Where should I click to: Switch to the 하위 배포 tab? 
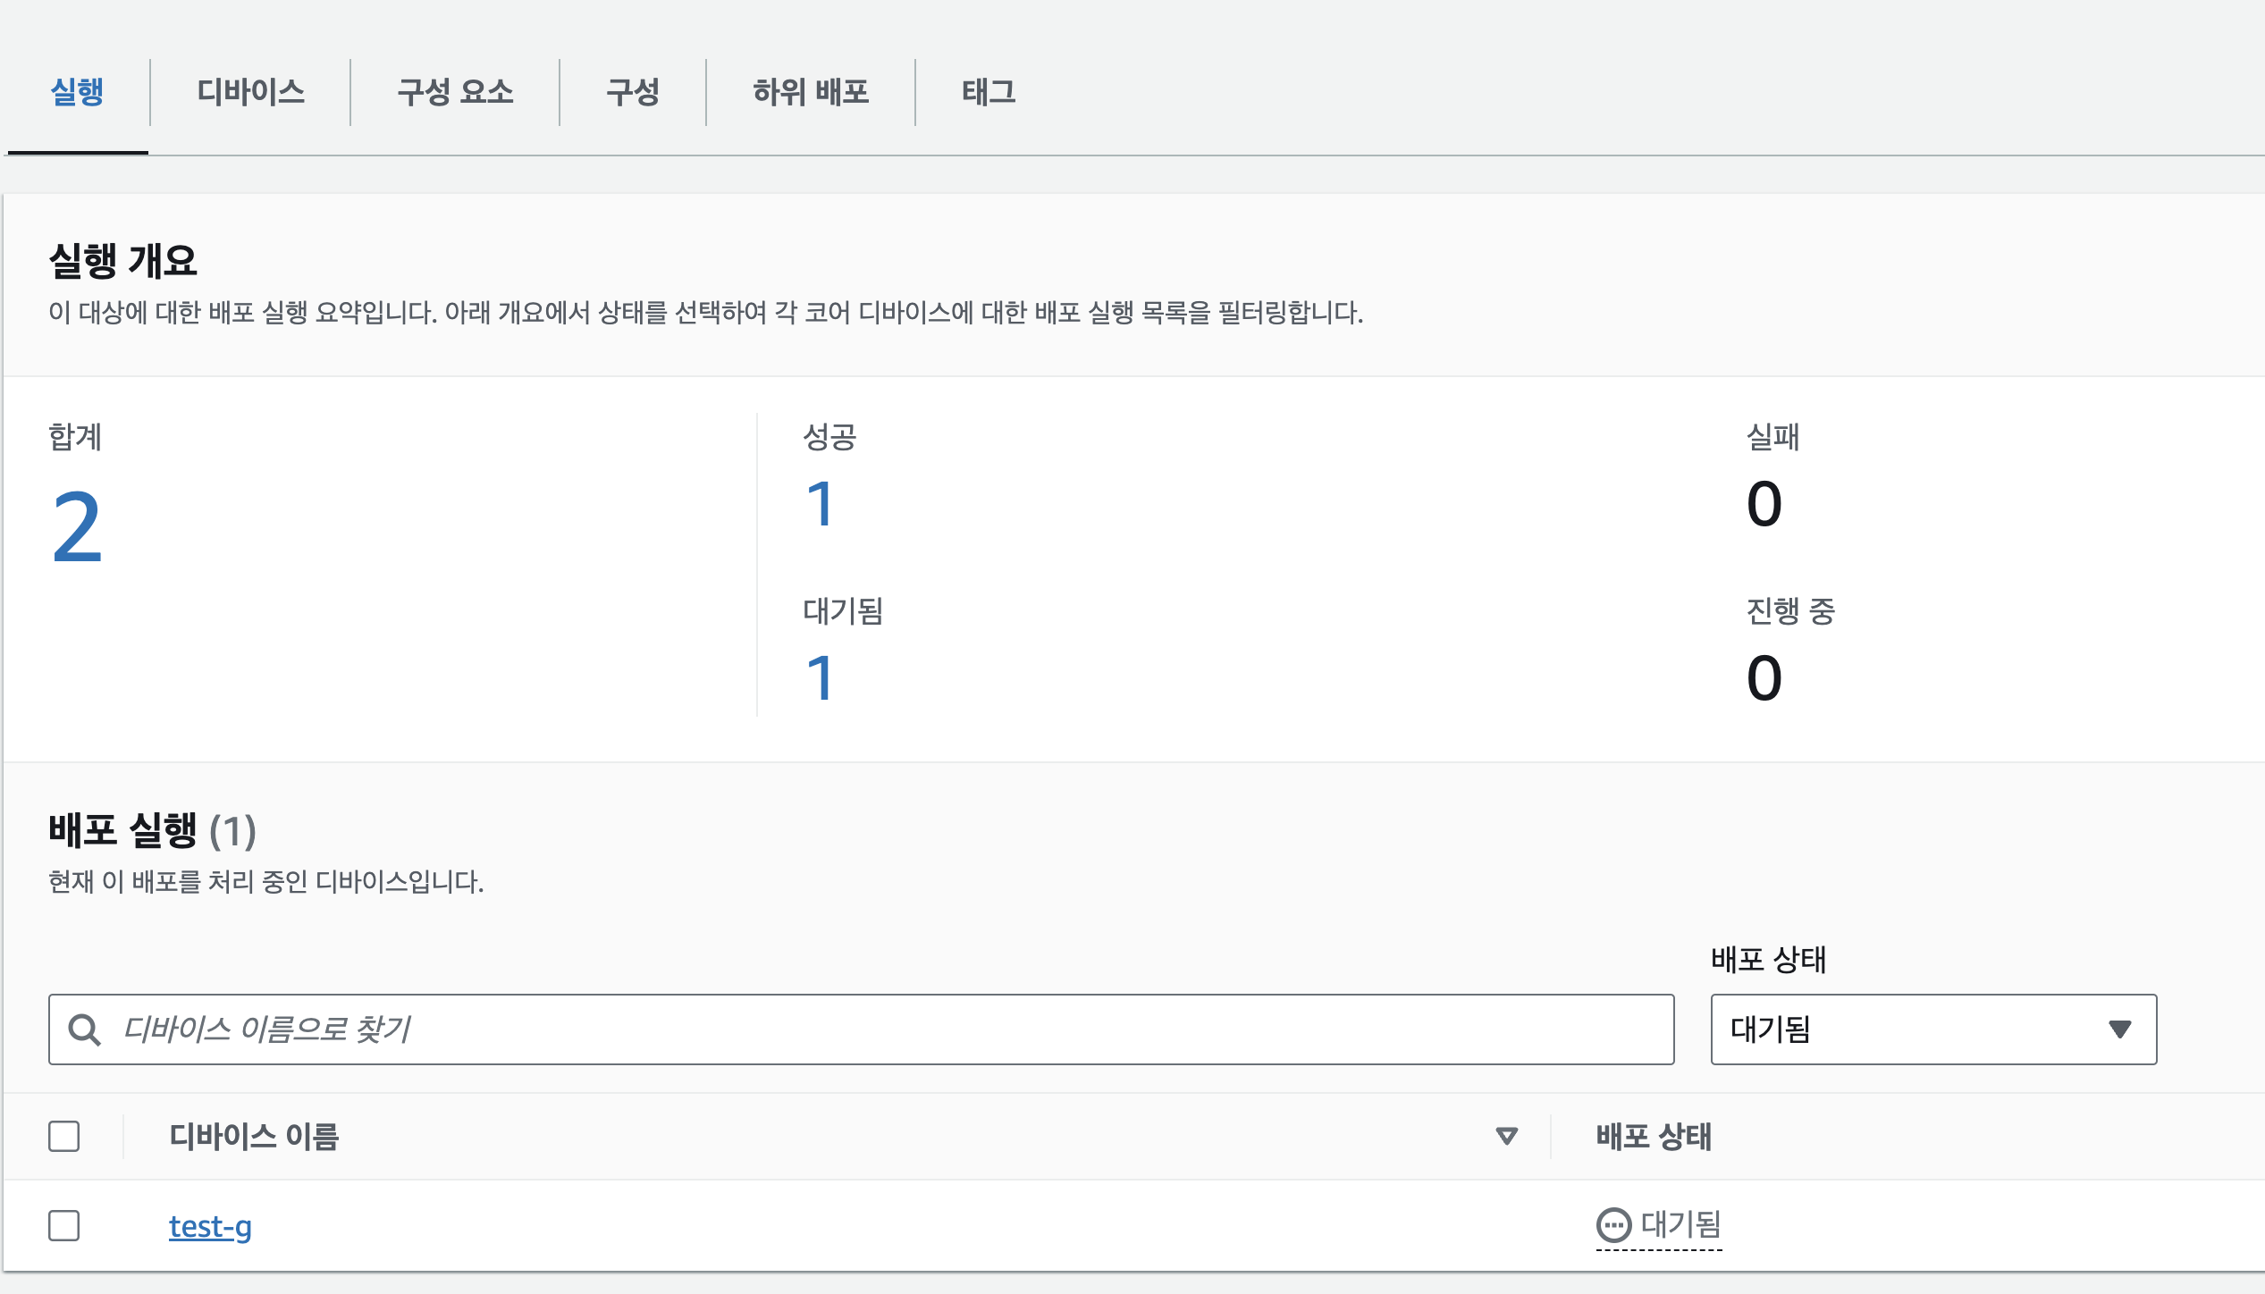tap(811, 92)
